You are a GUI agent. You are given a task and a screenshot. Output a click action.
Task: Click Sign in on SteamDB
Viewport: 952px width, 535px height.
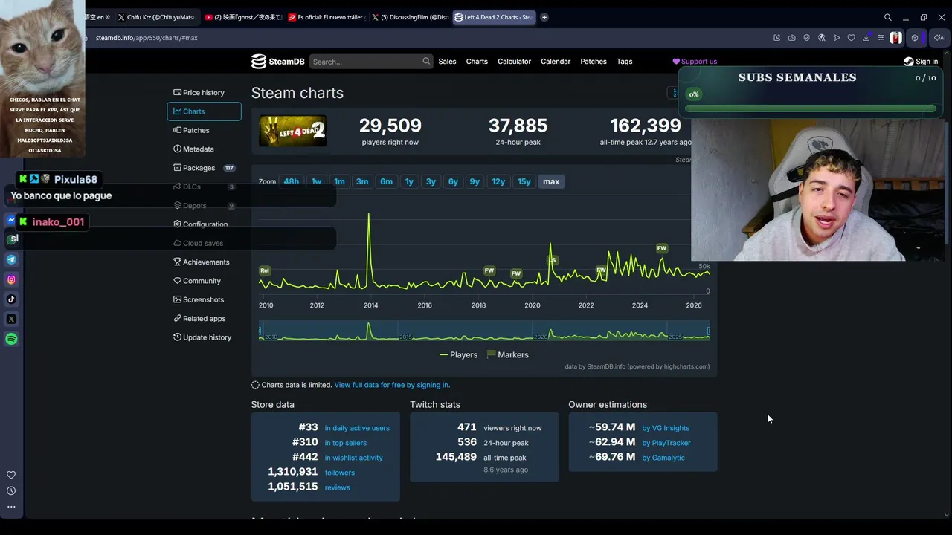click(921, 62)
